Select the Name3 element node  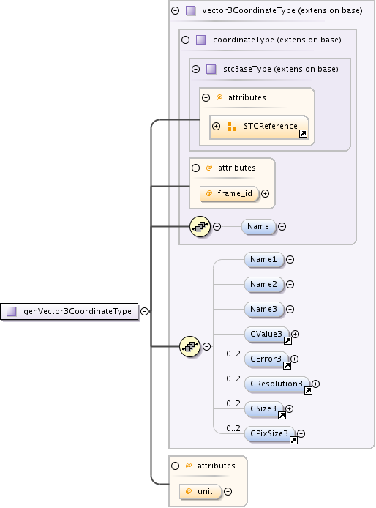tap(264, 310)
